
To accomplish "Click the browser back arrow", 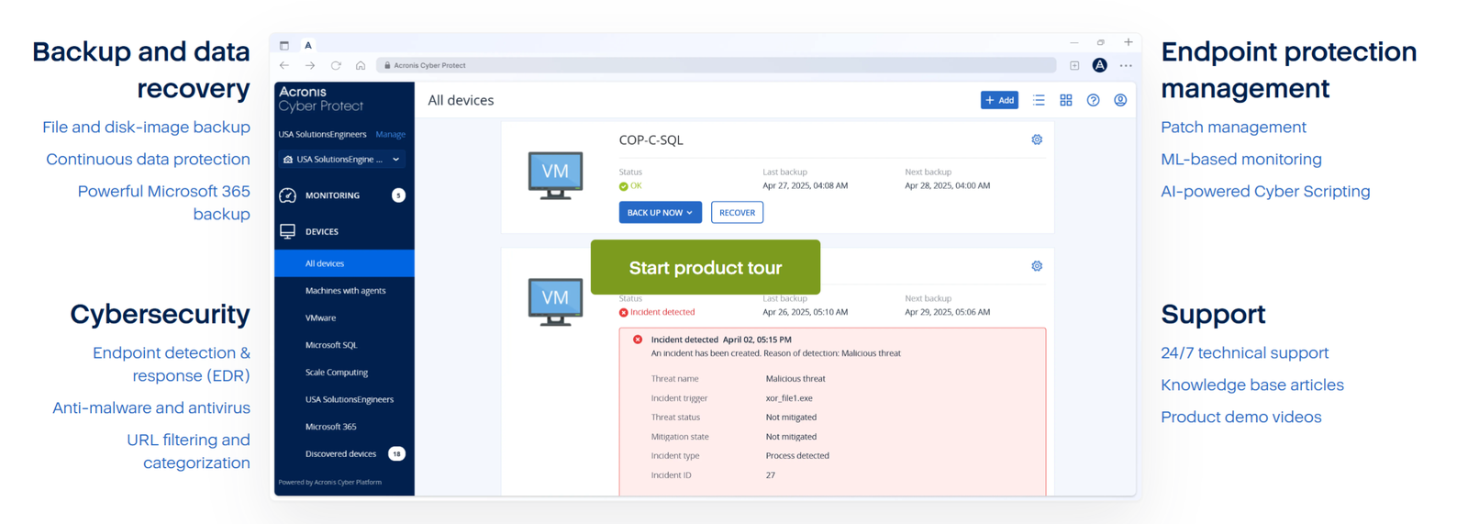I will [x=284, y=65].
